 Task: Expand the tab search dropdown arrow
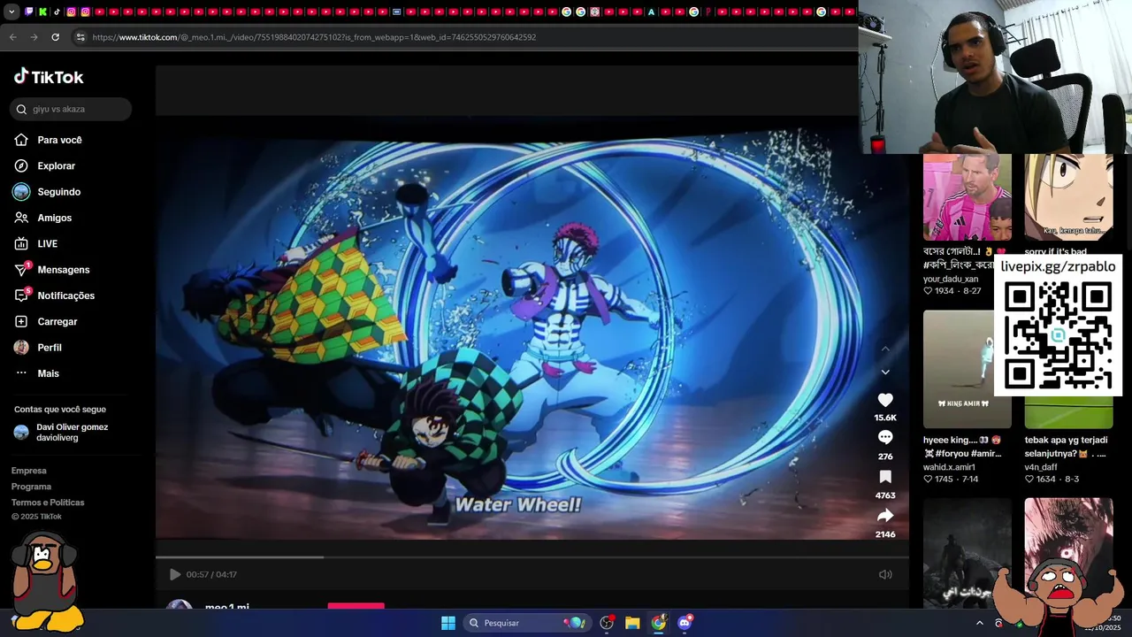point(11,12)
